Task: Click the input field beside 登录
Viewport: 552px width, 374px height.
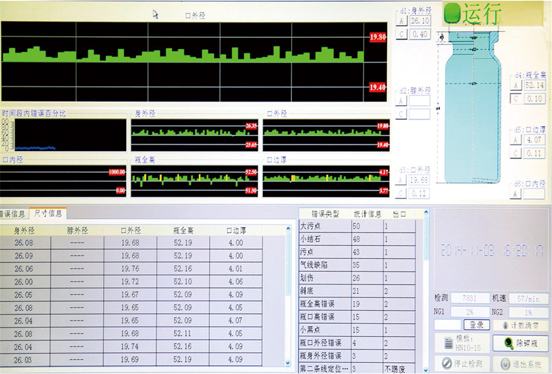Action: click(448, 325)
